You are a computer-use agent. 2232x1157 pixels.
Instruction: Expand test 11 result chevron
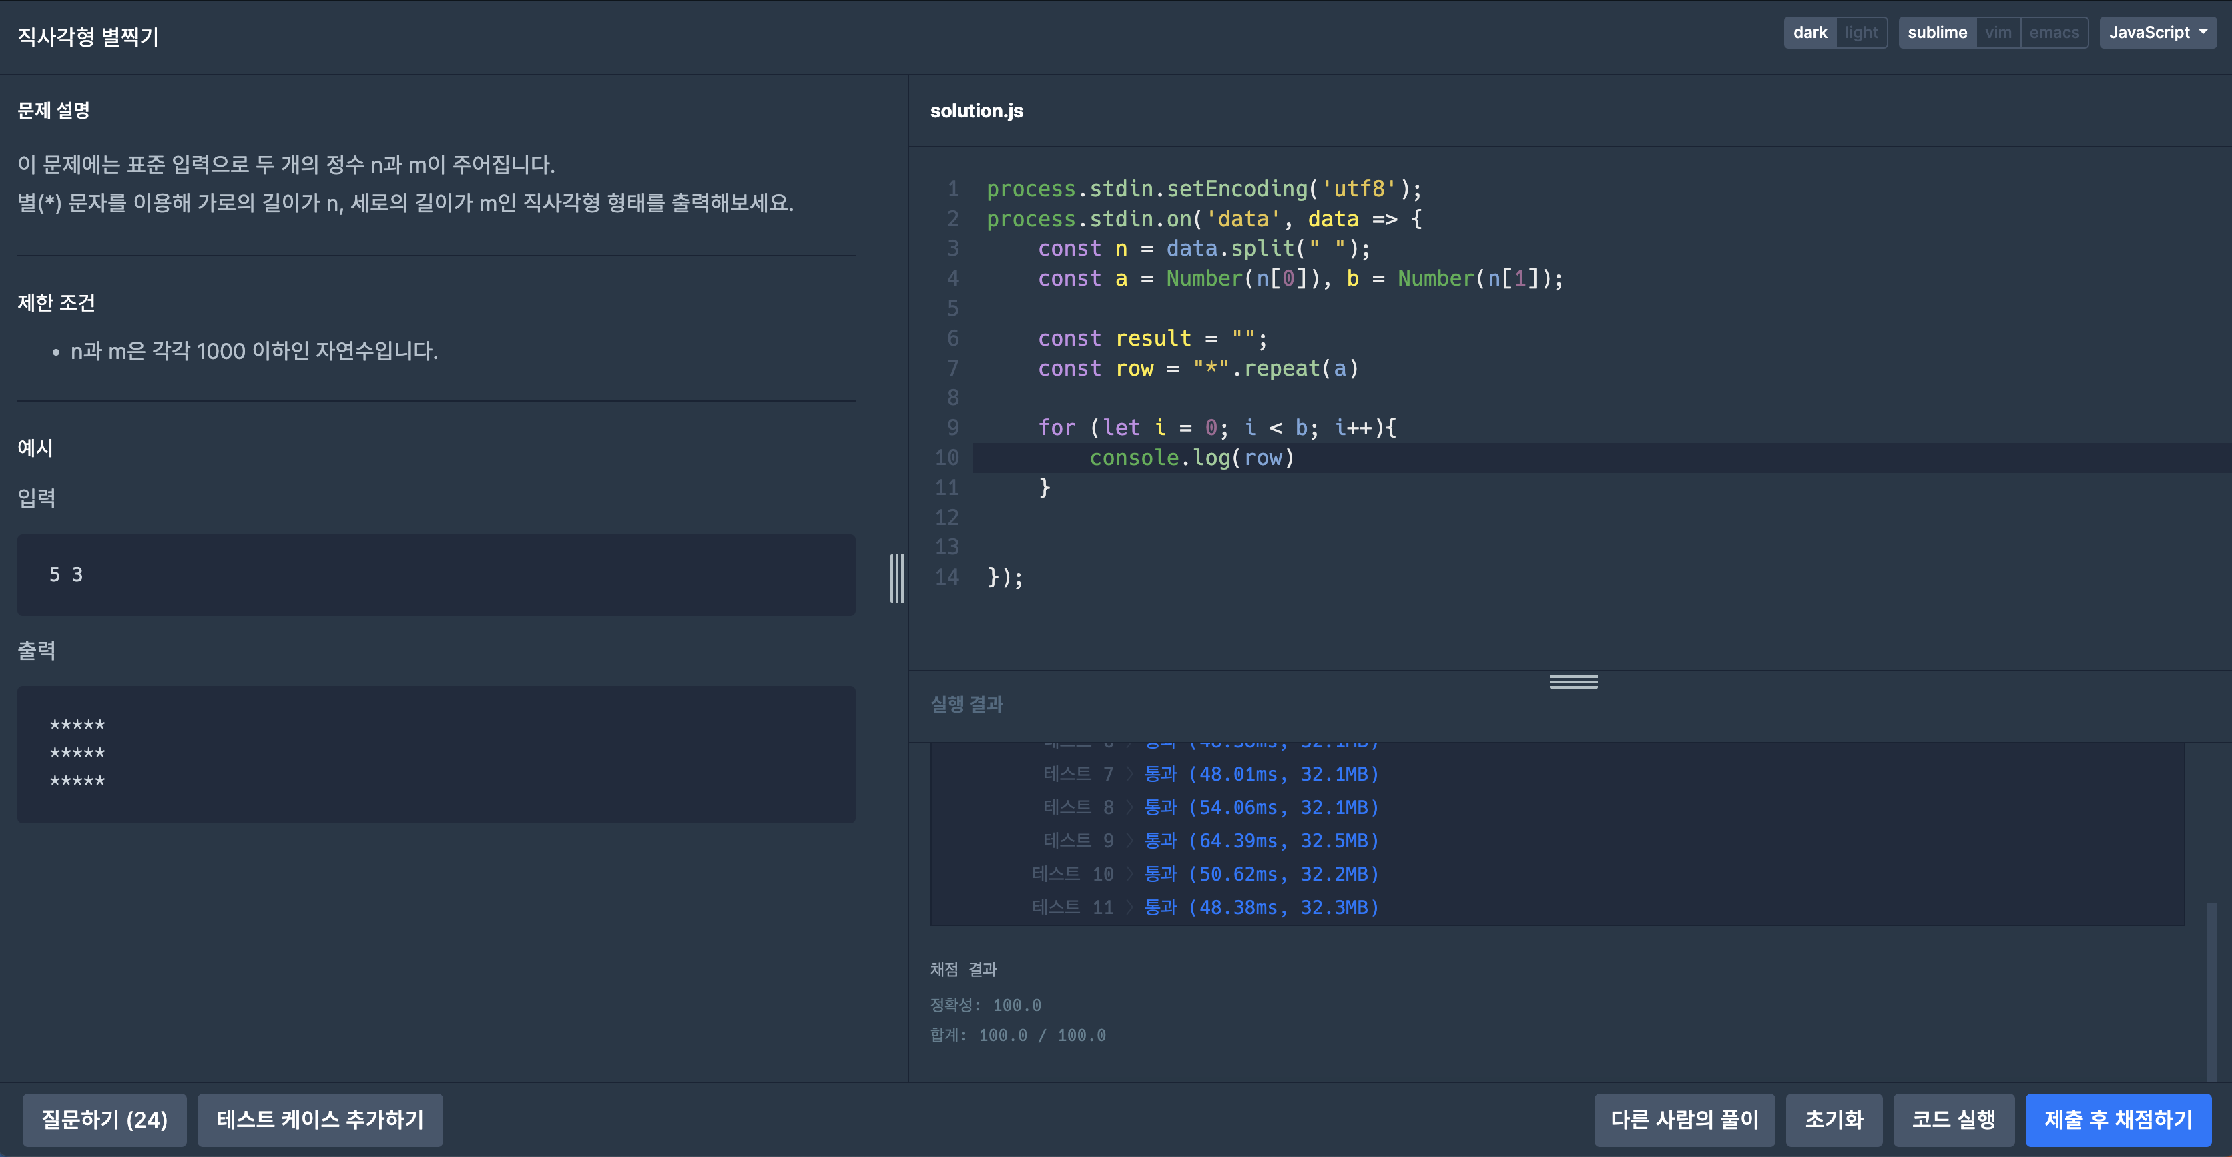[x=1129, y=907]
